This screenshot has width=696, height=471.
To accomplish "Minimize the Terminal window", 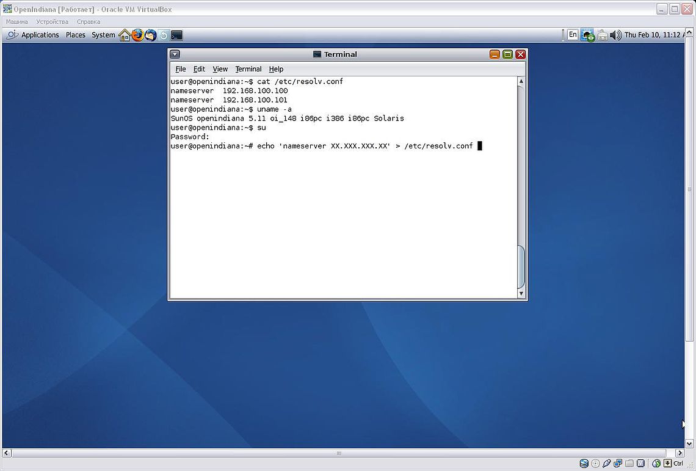I will 495,54.
